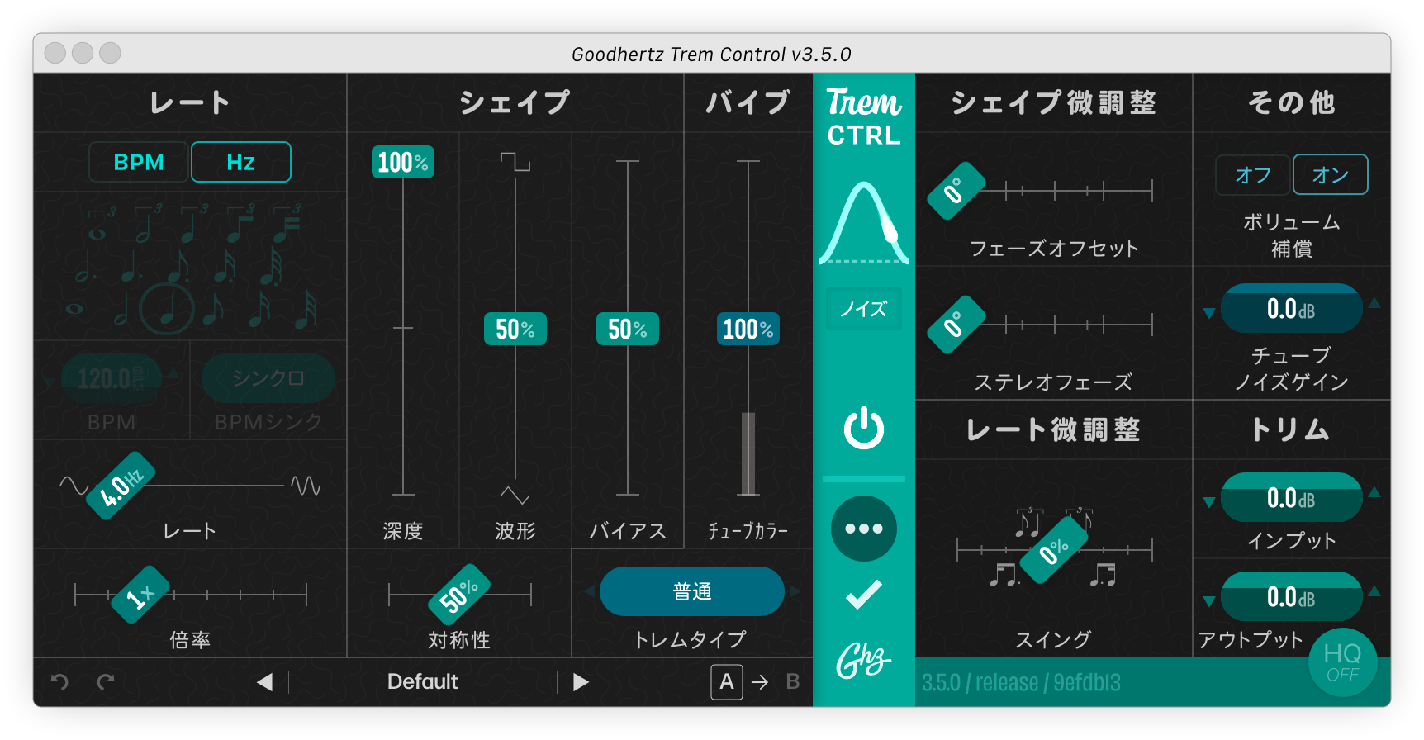
Task: Click the 4.0 Hz rate slider handle
Action: pyautogui.click(x=121, y=486)
